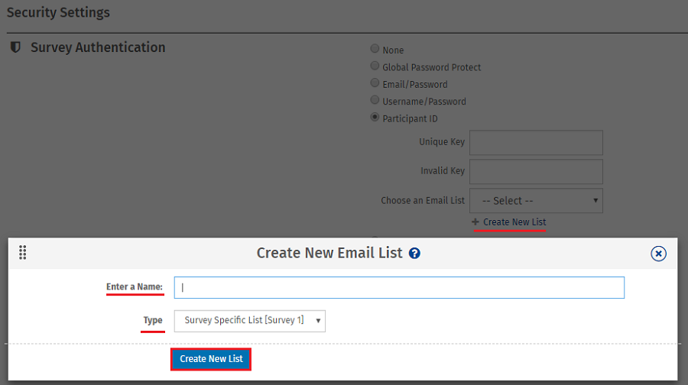Select the Participant ID radio button
688x385 pixels.
[375, 118]
